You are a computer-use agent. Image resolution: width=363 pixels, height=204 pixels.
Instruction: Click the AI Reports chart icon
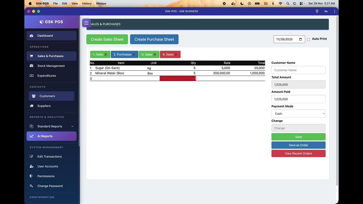(31, 136)
